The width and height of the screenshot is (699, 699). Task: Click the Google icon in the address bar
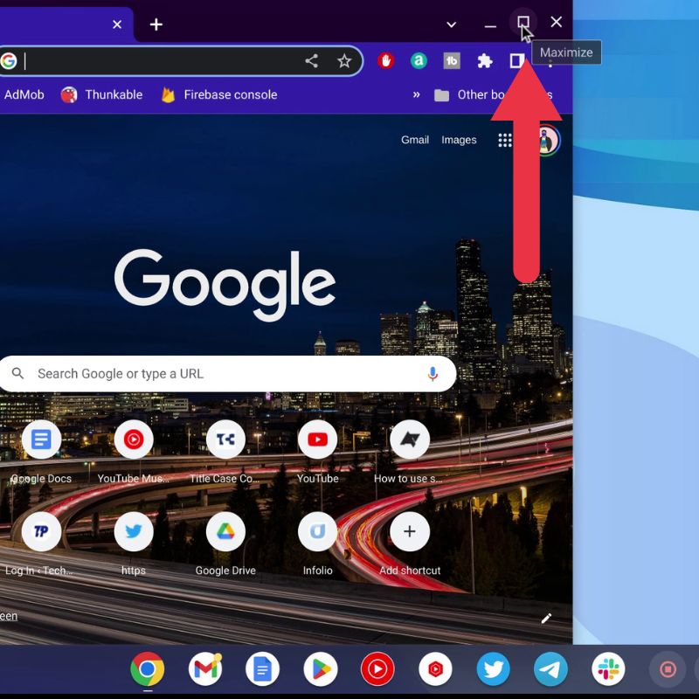click(9, 60)
